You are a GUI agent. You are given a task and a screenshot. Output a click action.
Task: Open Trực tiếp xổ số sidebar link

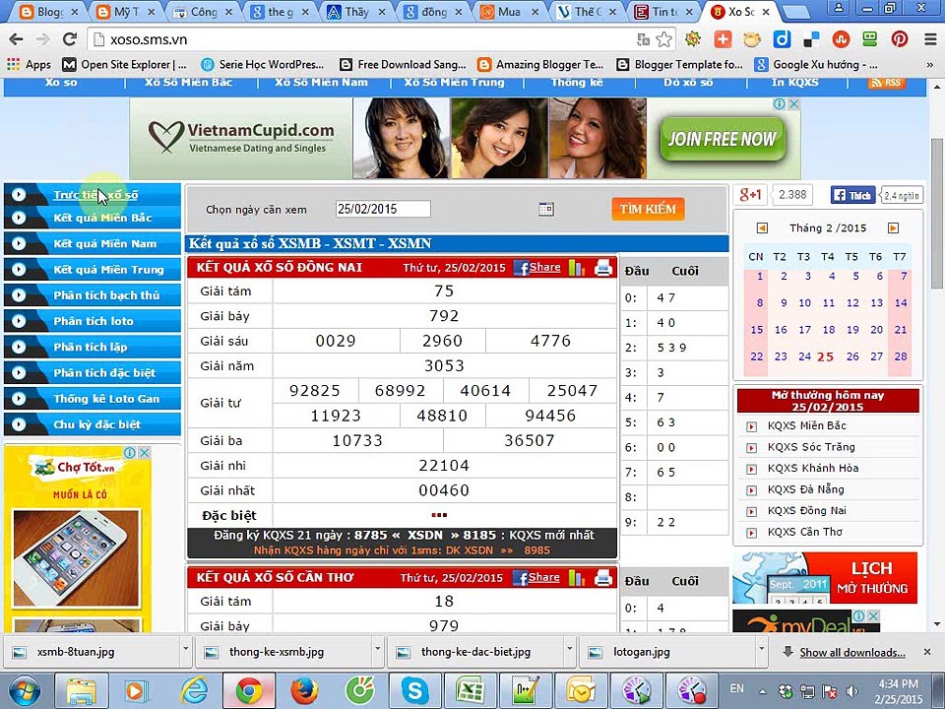click(x=95, y=195)
